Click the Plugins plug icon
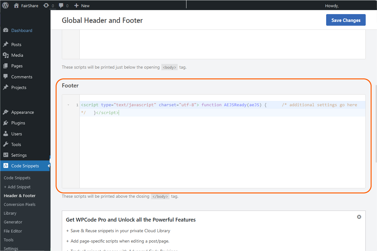377x251 pixels. [x=6, y=123]
